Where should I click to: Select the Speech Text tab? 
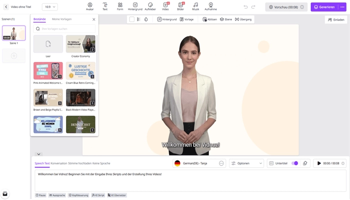[42, 163]
